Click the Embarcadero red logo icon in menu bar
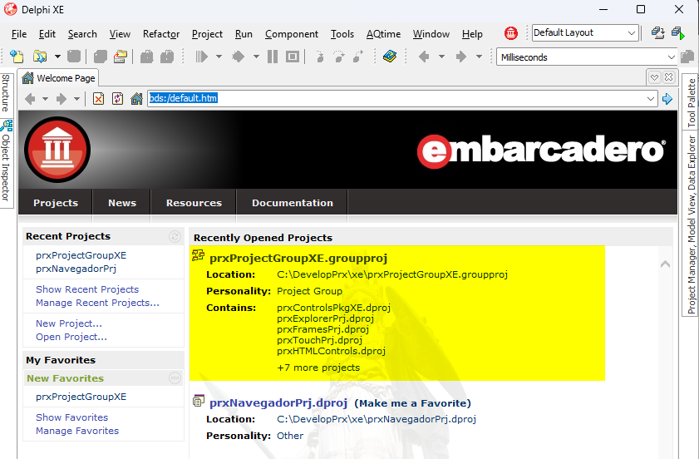Image resolution: width=699 pixels, height=459 pixels. pos(511,33)
